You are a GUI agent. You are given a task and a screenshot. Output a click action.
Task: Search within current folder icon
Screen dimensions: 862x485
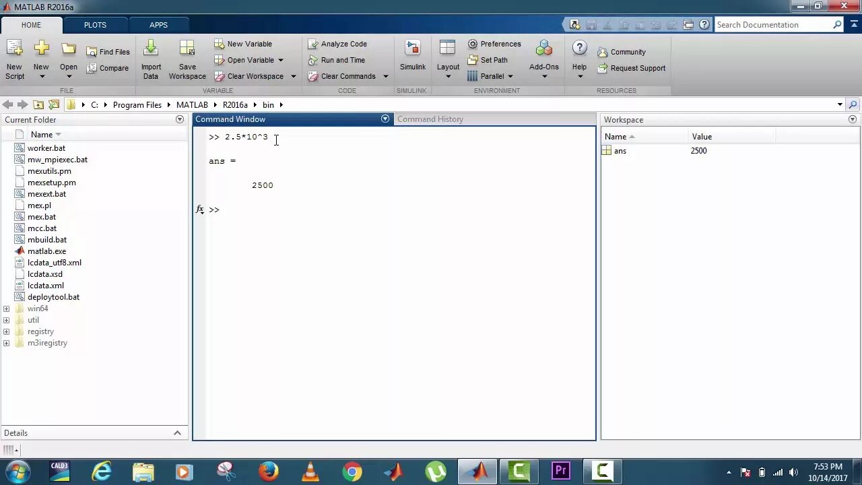pyautogui.click(x=853, y=104)
